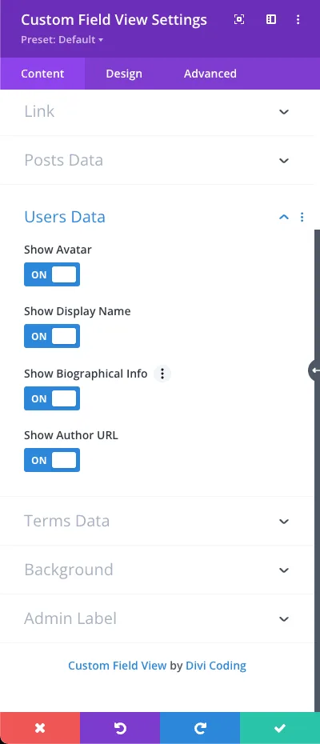Open the Preset: Default dropdown
This screenshot has width=320, height=744.
click(62, 40)
